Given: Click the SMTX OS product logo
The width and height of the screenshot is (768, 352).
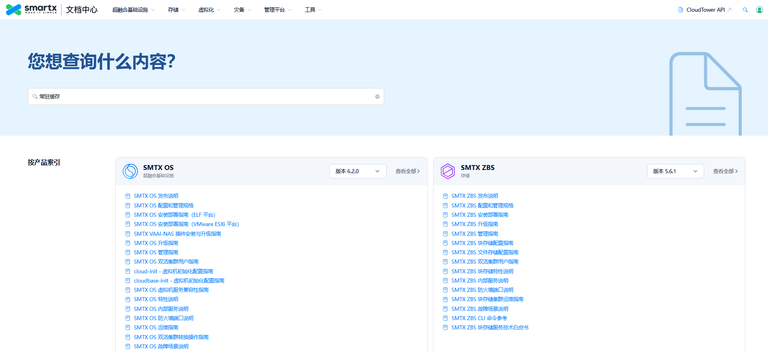Looking at the screenshot, I should (130, 171).
